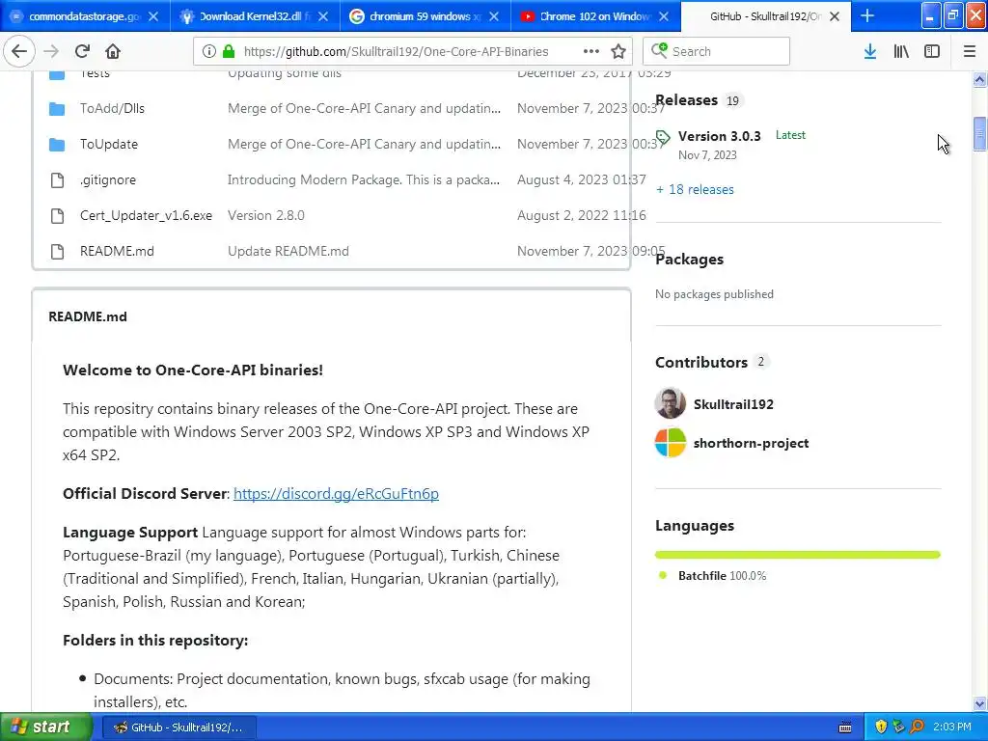988x741 pixels.
Task: Open the .gitignore file link
Action: point(108,180)
